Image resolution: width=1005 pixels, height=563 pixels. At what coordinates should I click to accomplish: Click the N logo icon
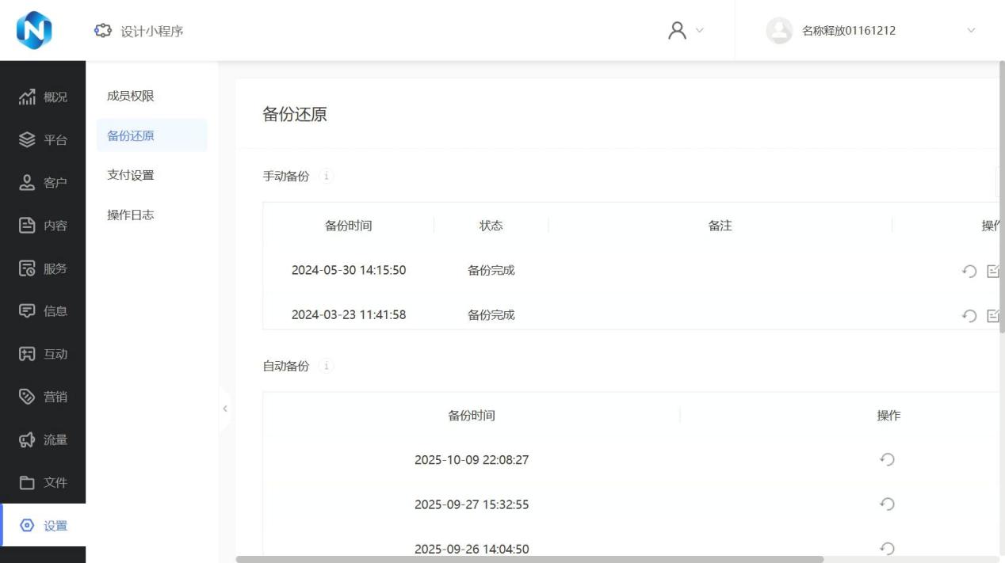(33, 30)
